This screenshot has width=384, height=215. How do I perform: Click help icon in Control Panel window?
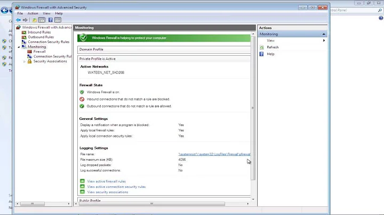381,18
